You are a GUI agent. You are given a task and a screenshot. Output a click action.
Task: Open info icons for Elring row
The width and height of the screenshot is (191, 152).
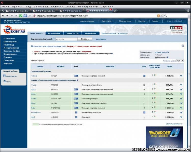pos(76,103)
